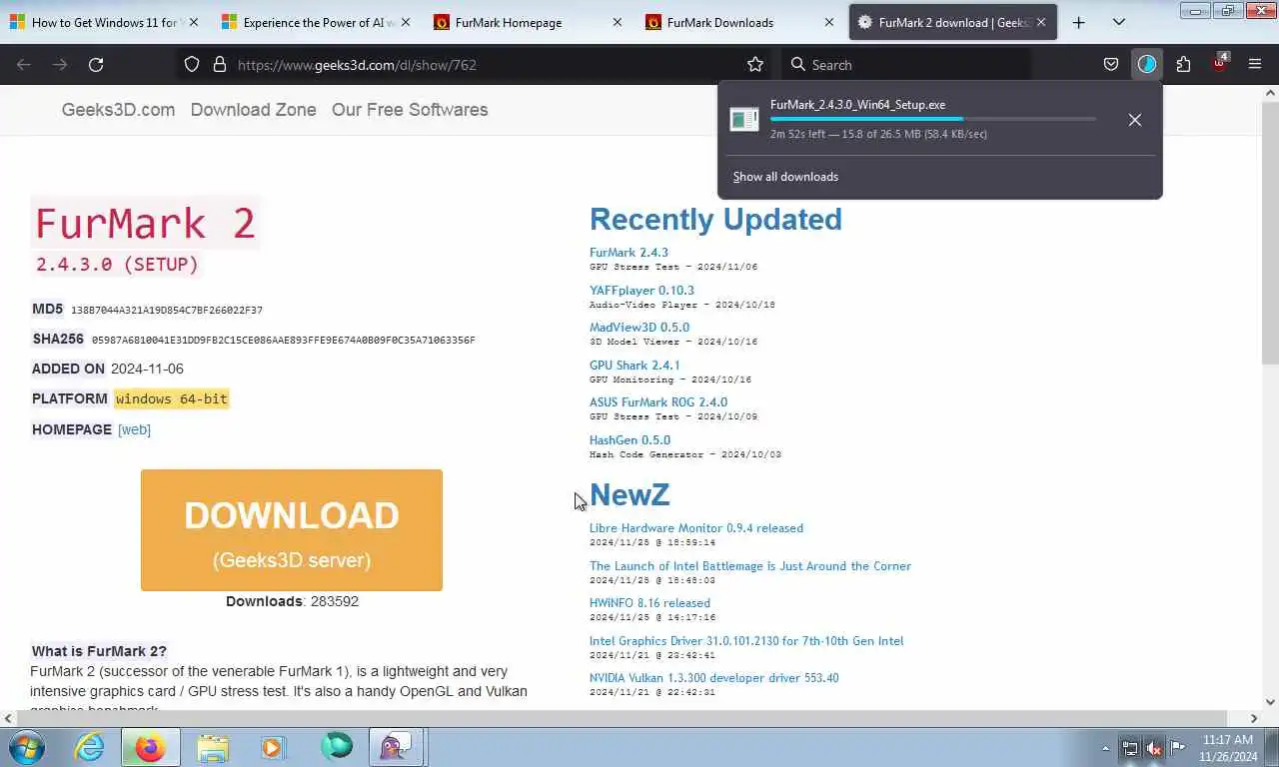Open Geeks3D.com navigation link
1279x767 pixels.
coord(118,110)
